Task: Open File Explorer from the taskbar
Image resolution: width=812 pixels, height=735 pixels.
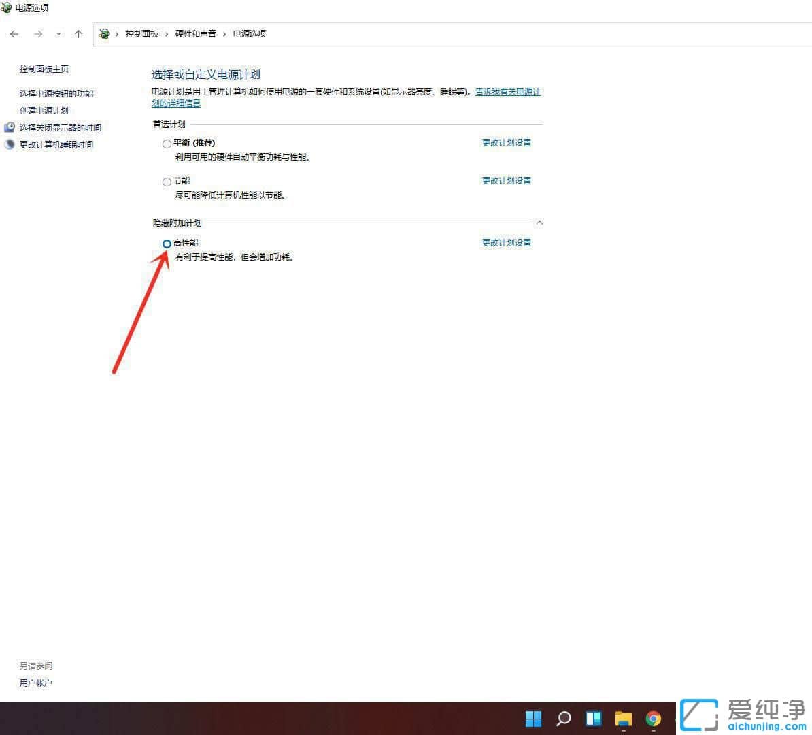Action: pyautogui.click(x=623, y=719)
